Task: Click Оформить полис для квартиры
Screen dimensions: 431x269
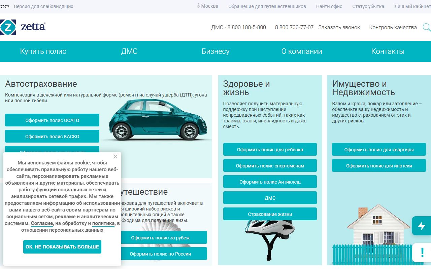Action: tap(379, 149)
